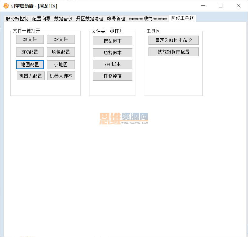This screenshot has width=248, height=237.
Task: Go to the 开区数据清理 tab
Action: pyautogui.click(x=89, y=19)
